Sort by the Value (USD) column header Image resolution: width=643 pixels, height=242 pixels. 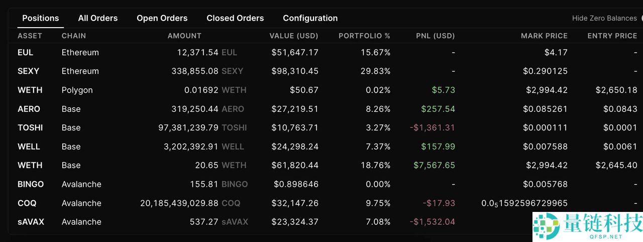coord(294,36)
